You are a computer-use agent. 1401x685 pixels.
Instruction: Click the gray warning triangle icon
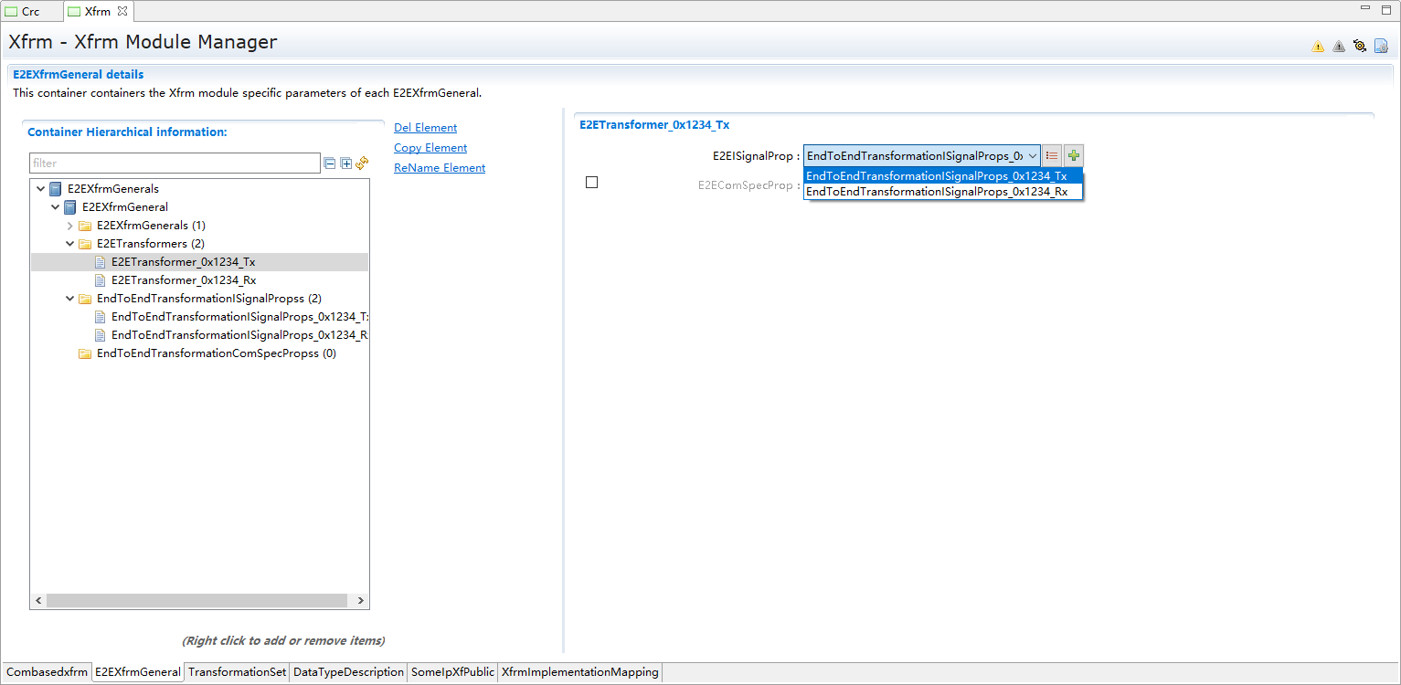[1338, 47]
